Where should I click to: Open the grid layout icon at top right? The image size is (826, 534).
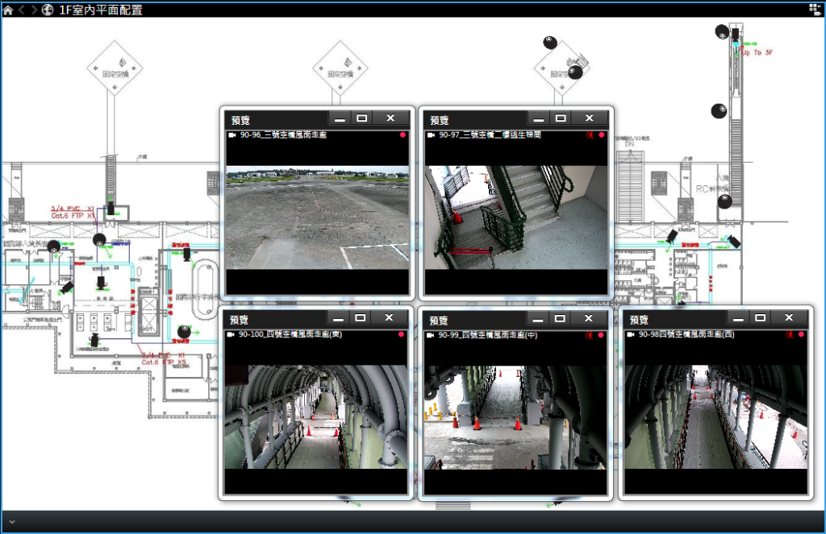pyautogui.click(x=815, y=9)
